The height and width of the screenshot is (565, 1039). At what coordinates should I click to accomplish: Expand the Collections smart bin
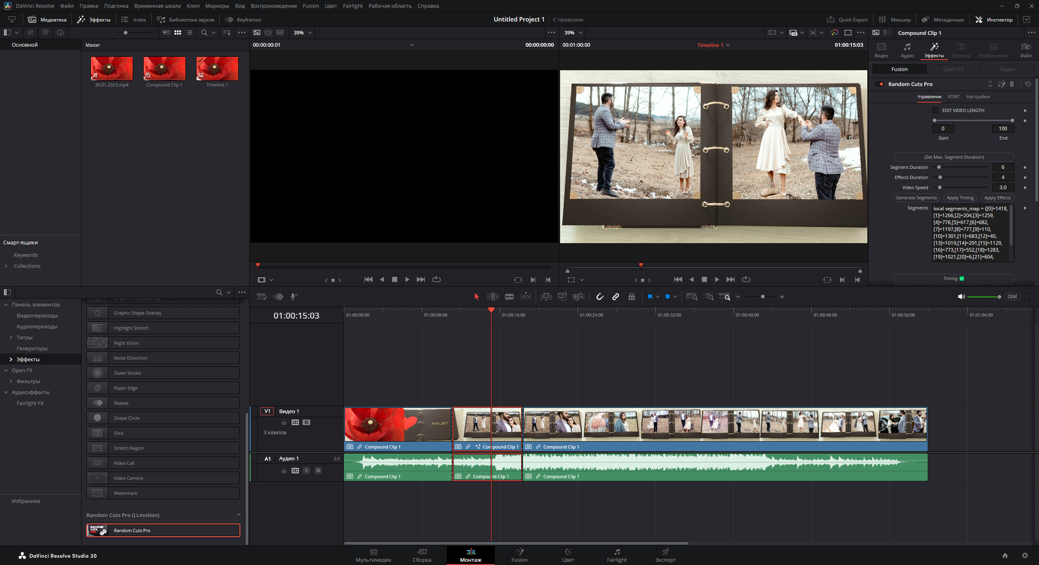coord(6,266)
